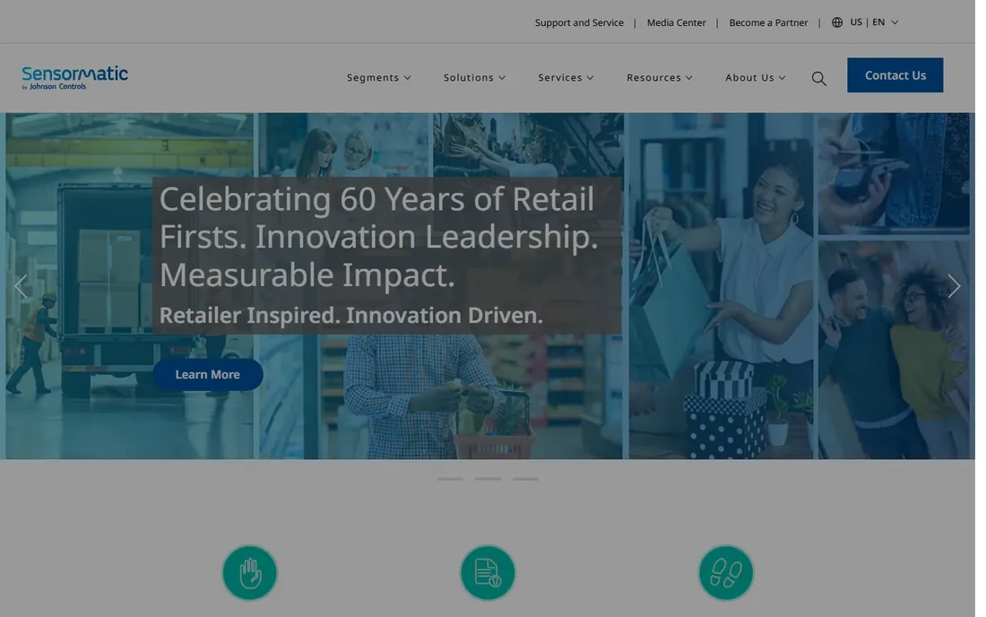Screen dimensions: 986x617
Task: Click the green document icon
Action: click(488, 572)
